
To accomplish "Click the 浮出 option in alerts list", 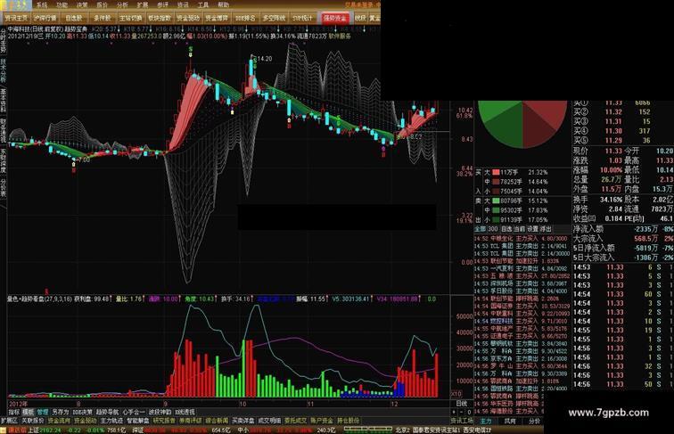I will point(546,229).
